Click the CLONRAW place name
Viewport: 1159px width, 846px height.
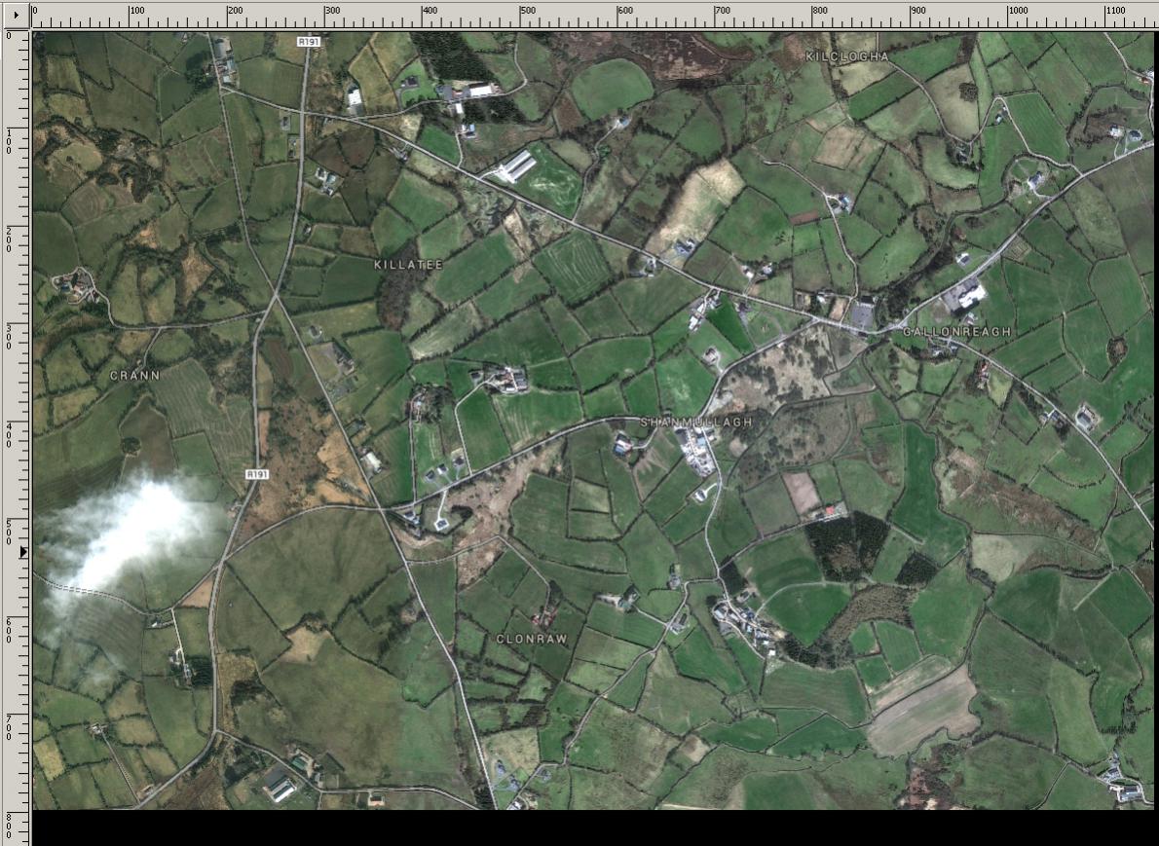point(531,640)
